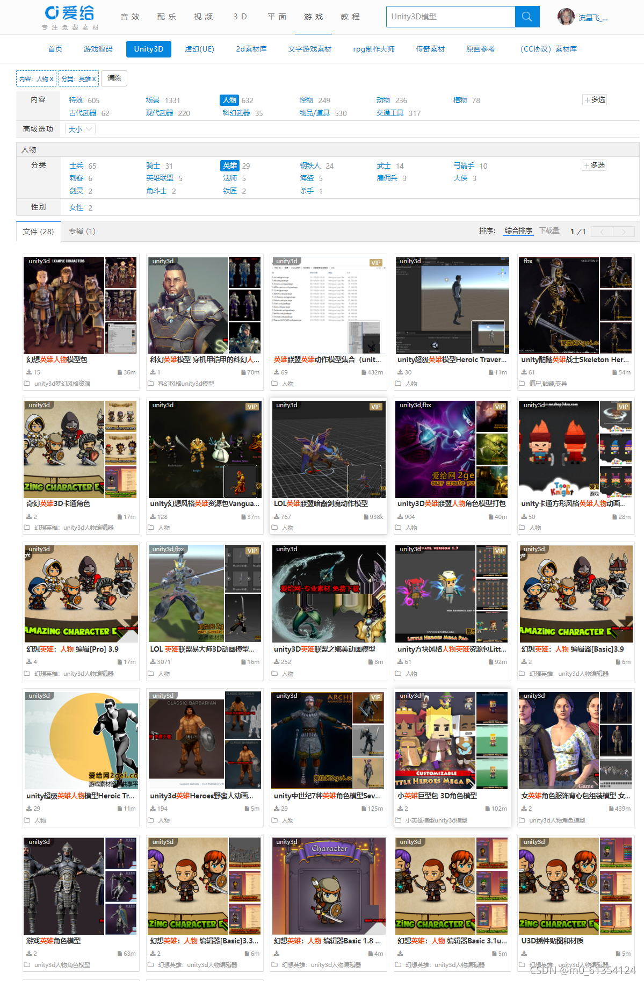Image resolution: width=644 pixels, height=981 pixels.
Task: Sort results by 下载量
Action: [549, 230]
